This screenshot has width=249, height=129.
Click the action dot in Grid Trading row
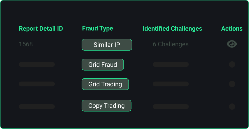coord(232,84)
